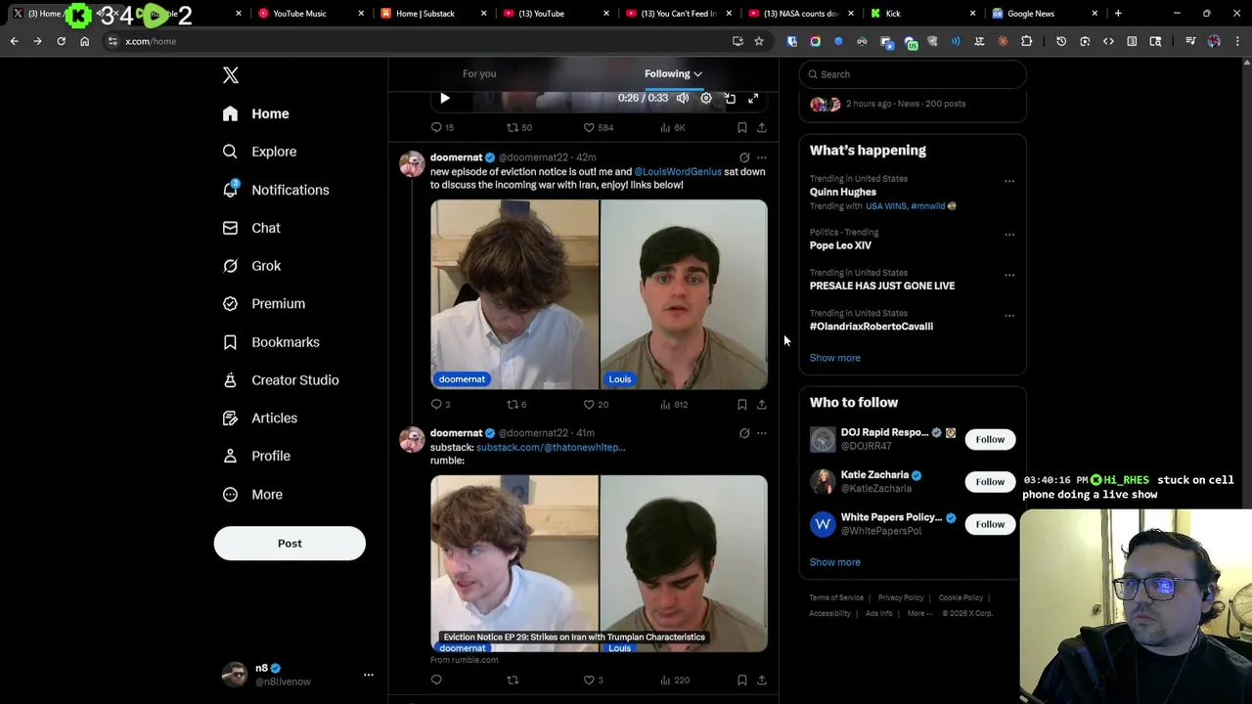1252x704 pixels.
Task: Repost the post with 50 reposts
Action: 519,128
